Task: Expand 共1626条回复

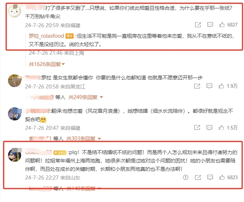Action: point(47,64)
